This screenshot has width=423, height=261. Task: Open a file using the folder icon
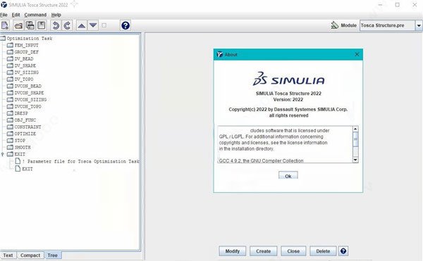pyautogui.click(x=18, y=25)
